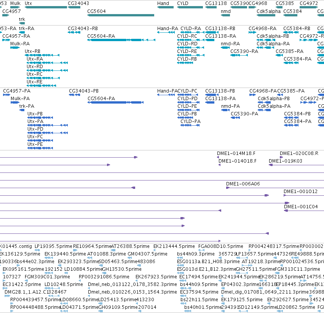Image resolution: width=324 pixels, height=313 pixels.
Task: Click transcript Utx-RE
Action: (x=41, y=86)
